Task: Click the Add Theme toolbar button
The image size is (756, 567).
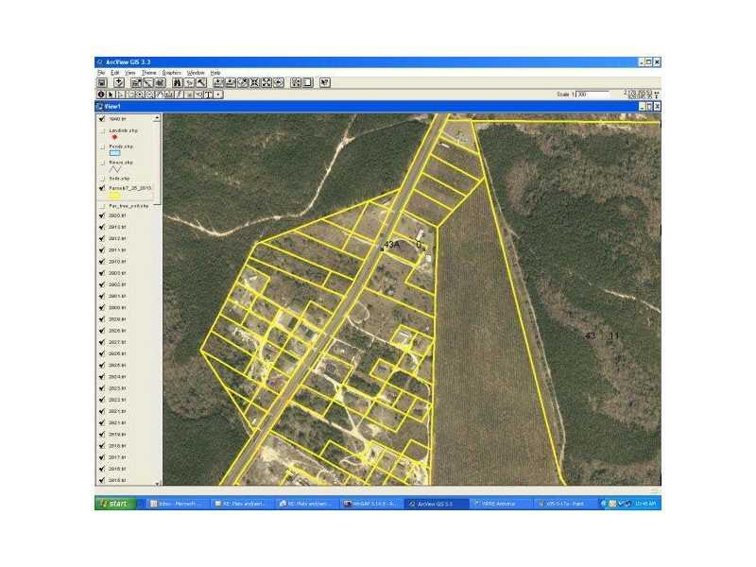Action: [x=119, y=83]
